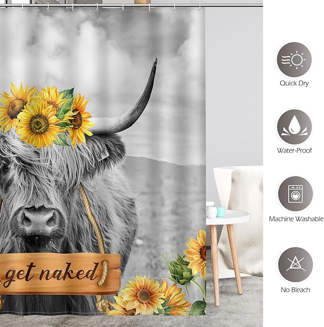Click the rope knot on sign's right end
324x327 pixels.
tap(103, 272)
